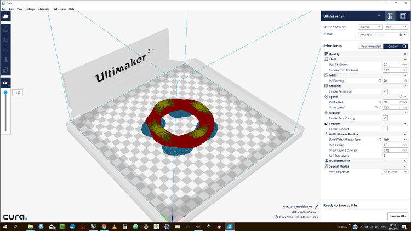Open the Ultimaker 2+ printer dropdown
This screenshot has width=411, height=231.
(x=351, y=16)
